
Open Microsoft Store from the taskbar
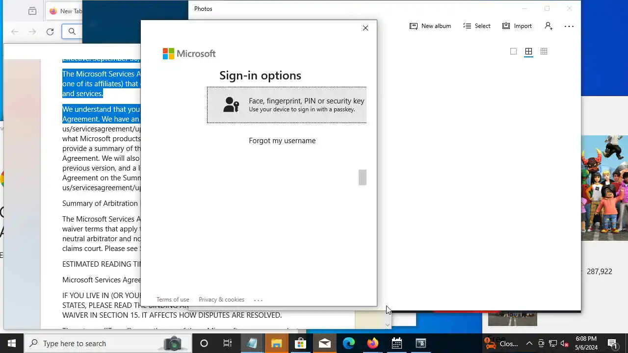(300, 343)
